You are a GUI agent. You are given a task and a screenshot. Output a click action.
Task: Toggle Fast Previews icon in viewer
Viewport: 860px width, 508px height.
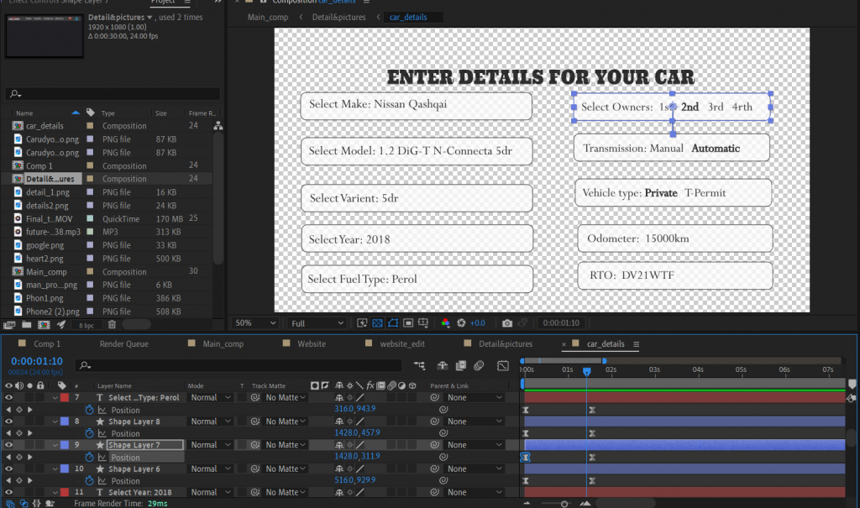362,323
